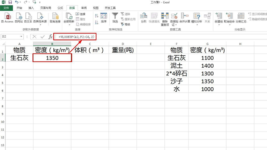Click the 属性 properties button

(81, 19)
